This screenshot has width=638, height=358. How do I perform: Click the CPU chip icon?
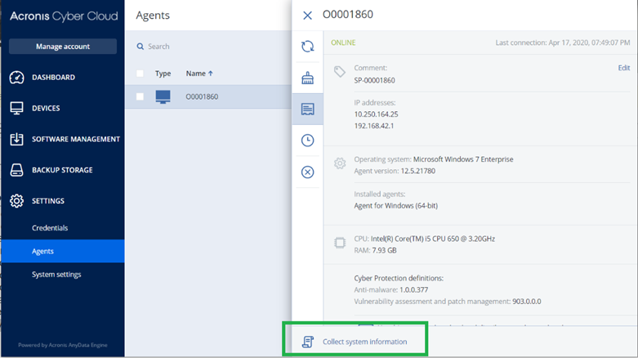(340, 243)
